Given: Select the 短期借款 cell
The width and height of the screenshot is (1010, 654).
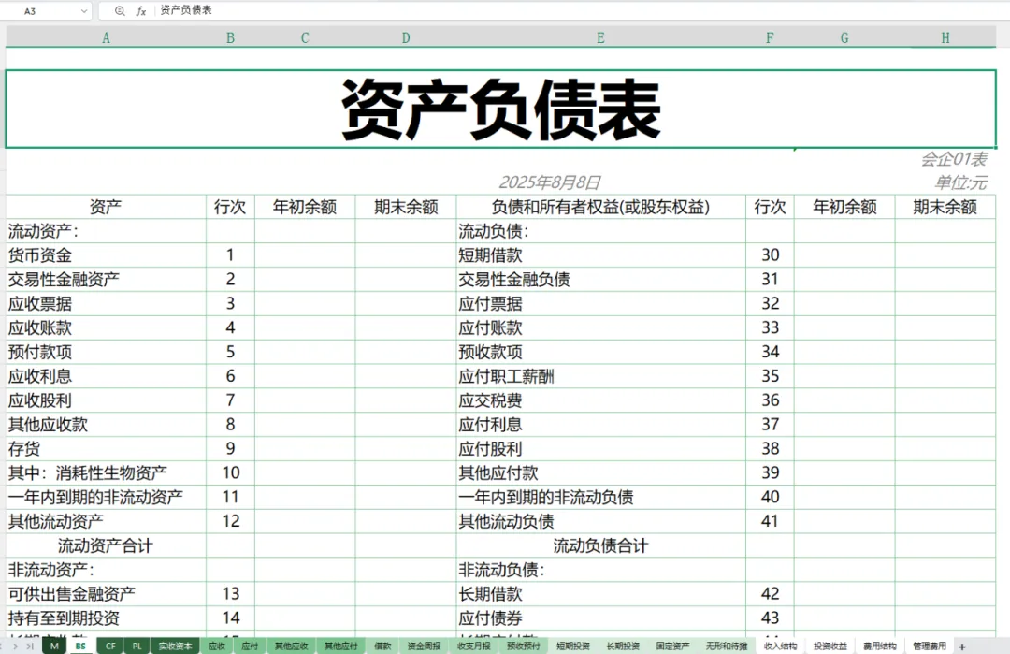Looking at the screenshot, I should coord(601,255).
